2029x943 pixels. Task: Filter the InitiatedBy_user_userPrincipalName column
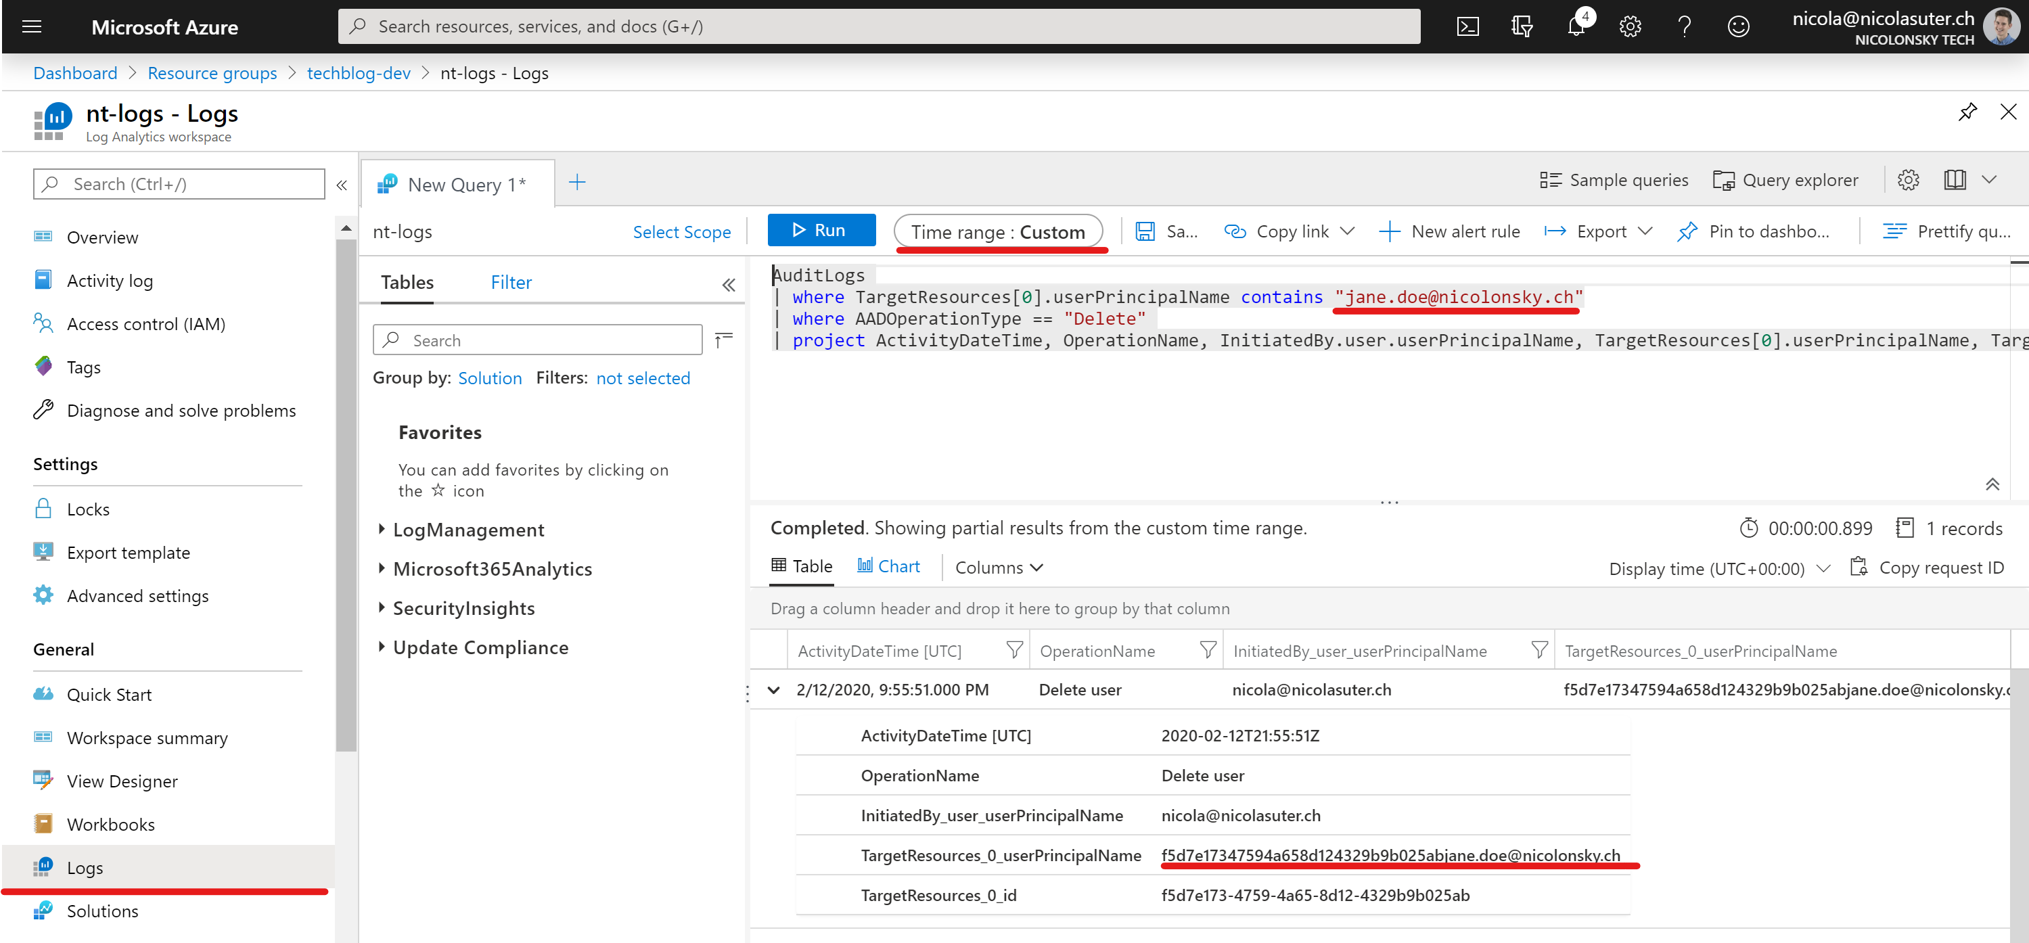point(1539,650)
